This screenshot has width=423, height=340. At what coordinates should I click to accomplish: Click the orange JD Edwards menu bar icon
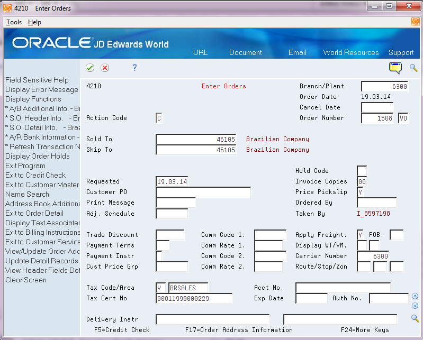pyautogui.click(x=416, y=22)
